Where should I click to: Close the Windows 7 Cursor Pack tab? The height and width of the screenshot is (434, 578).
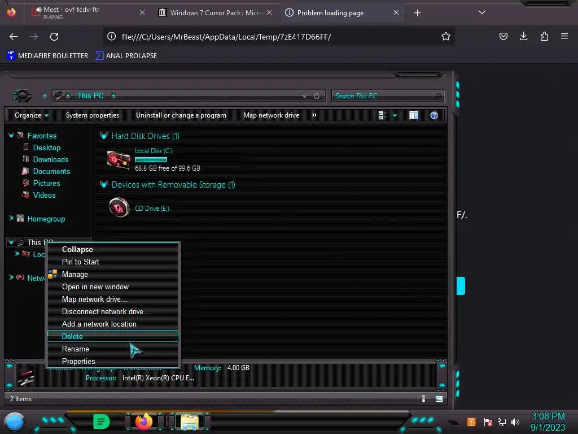[269, 12]
